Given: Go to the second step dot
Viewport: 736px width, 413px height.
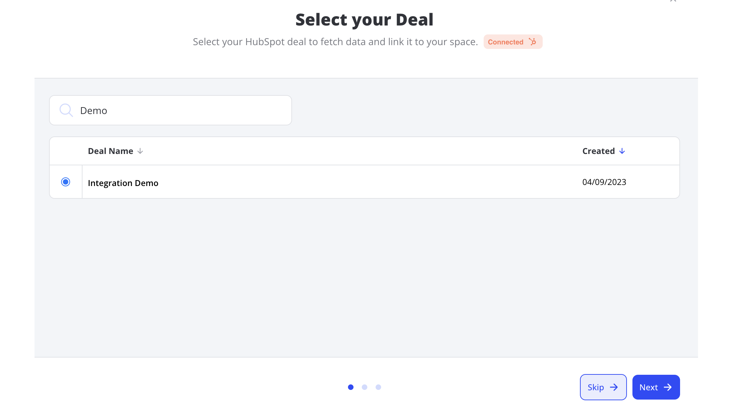Looking at the screenshot, I should pos(365,387).
